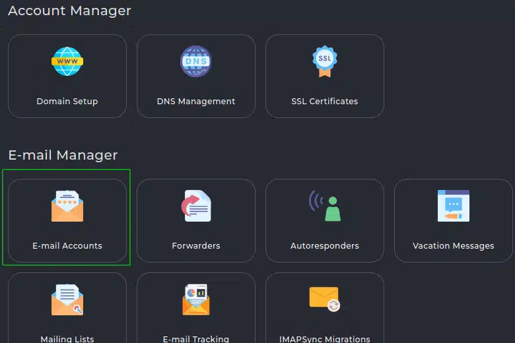Select the SSL Certificates text label
This screenshot has width=515, height=343.
[x=325, y=102]
